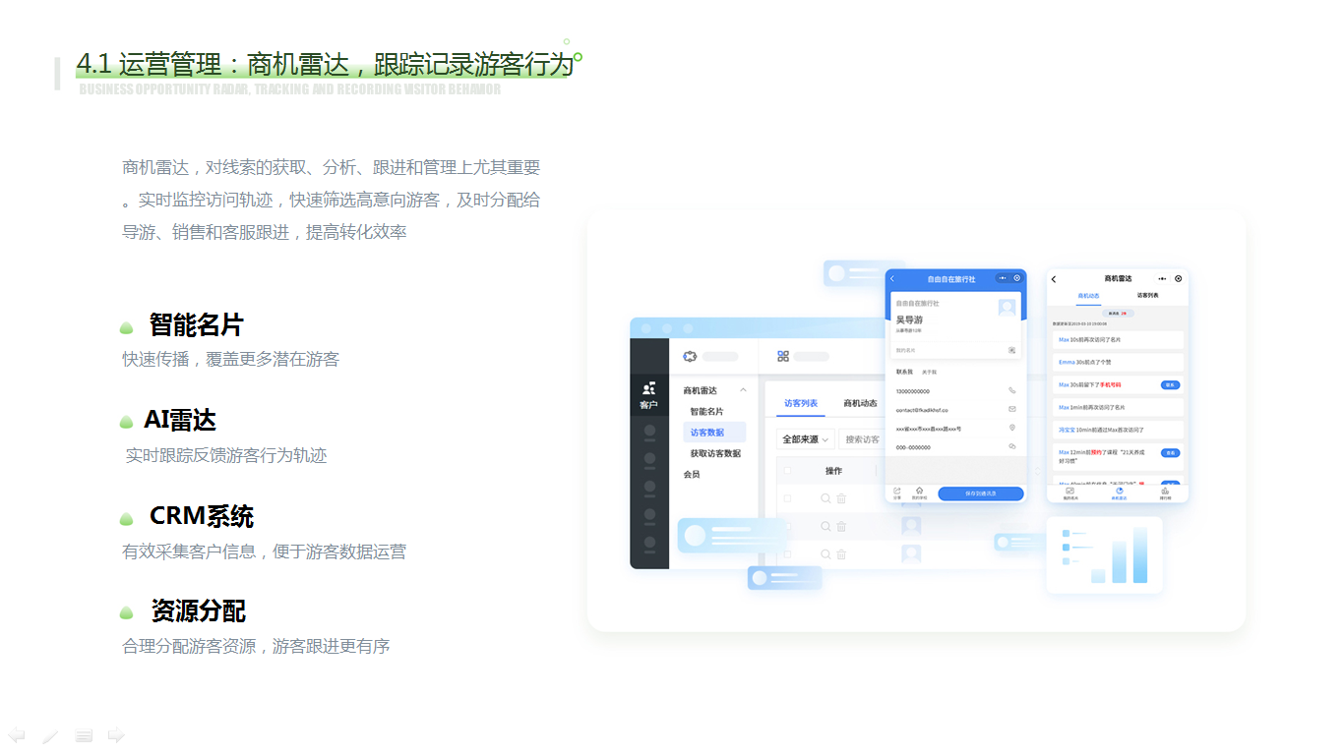This screenshot has height=755, width=1344.
Task: Switch to the 商机动态 tab in the web panel
Action: (860, 403)
